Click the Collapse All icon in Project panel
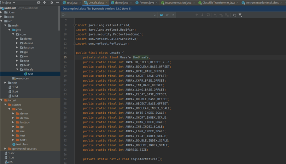 coord(44,2)
